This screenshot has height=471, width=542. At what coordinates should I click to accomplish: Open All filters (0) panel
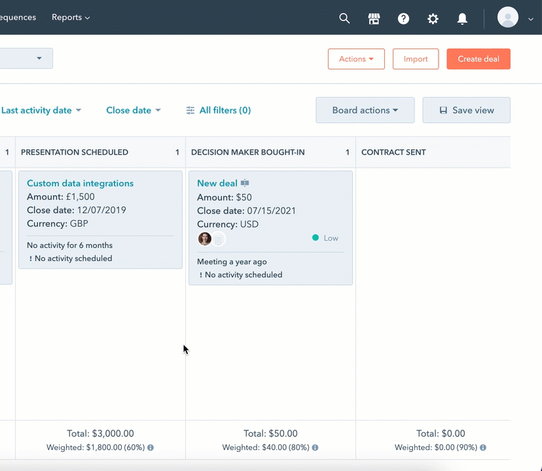click(219, 111)
